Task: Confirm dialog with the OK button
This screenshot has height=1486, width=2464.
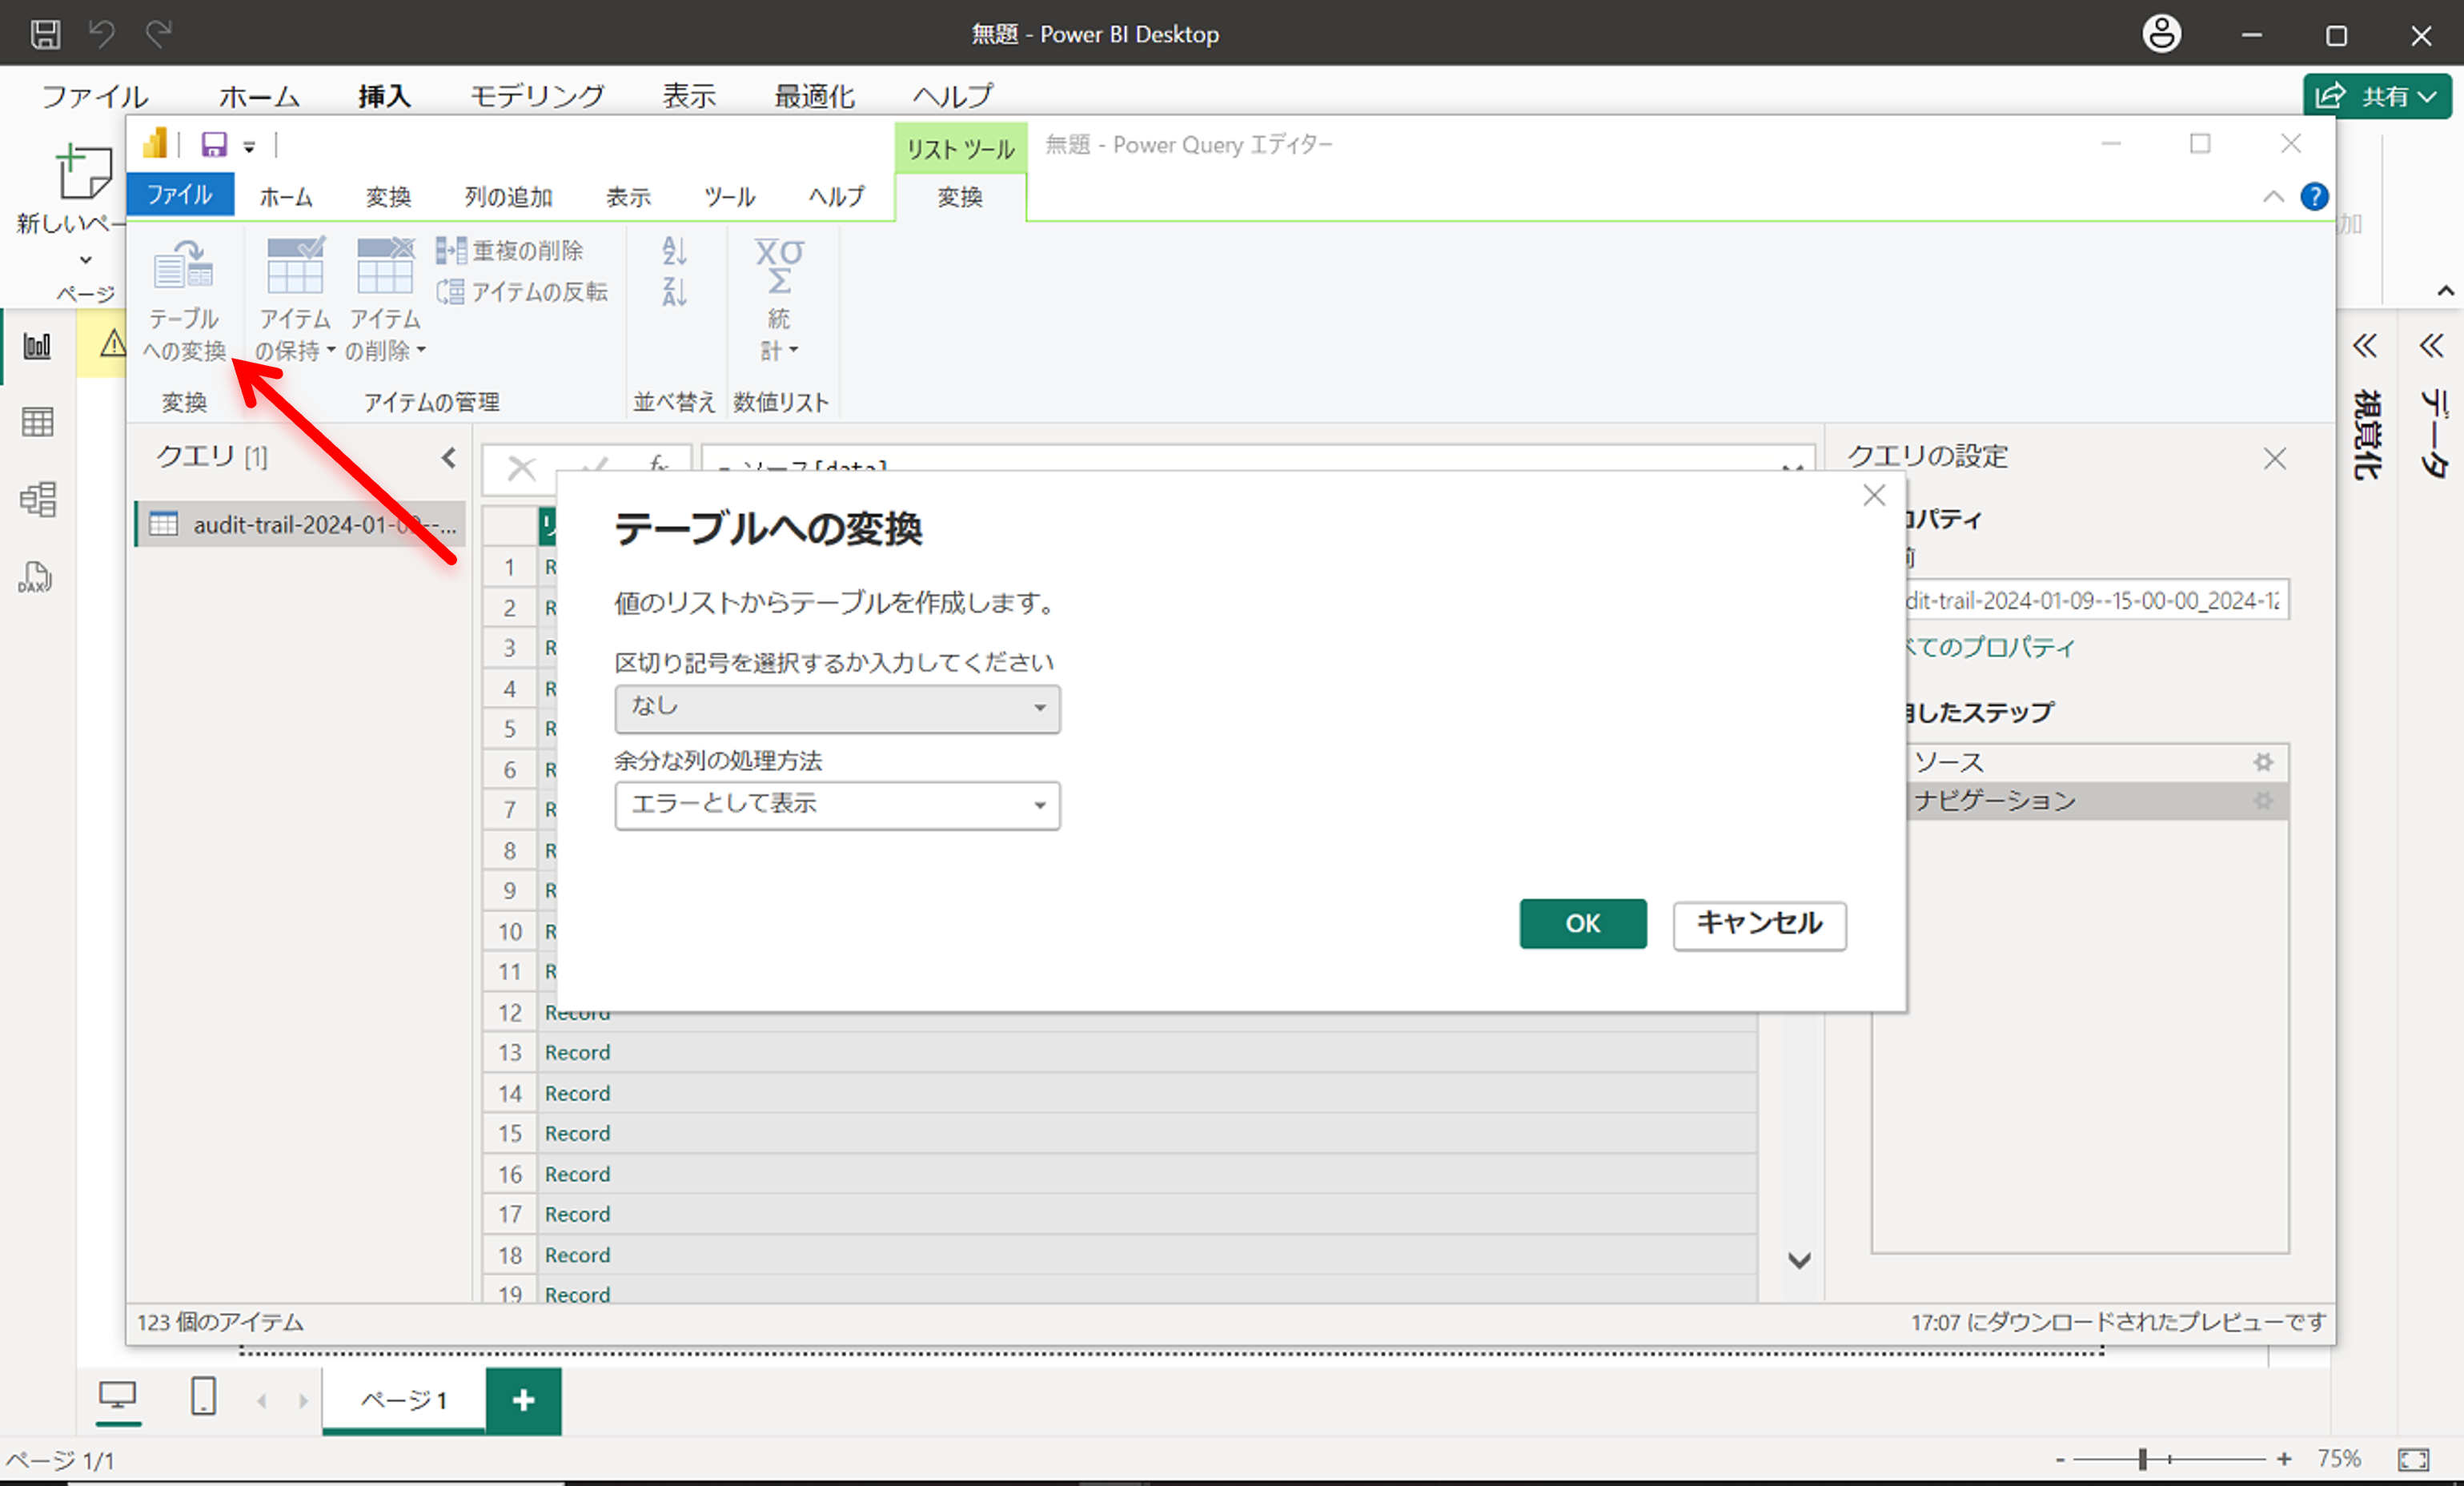Action: [x=1583, y=923]
